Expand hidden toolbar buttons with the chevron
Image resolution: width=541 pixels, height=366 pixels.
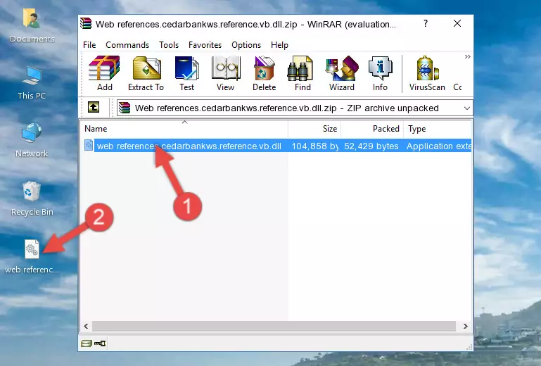467,56
